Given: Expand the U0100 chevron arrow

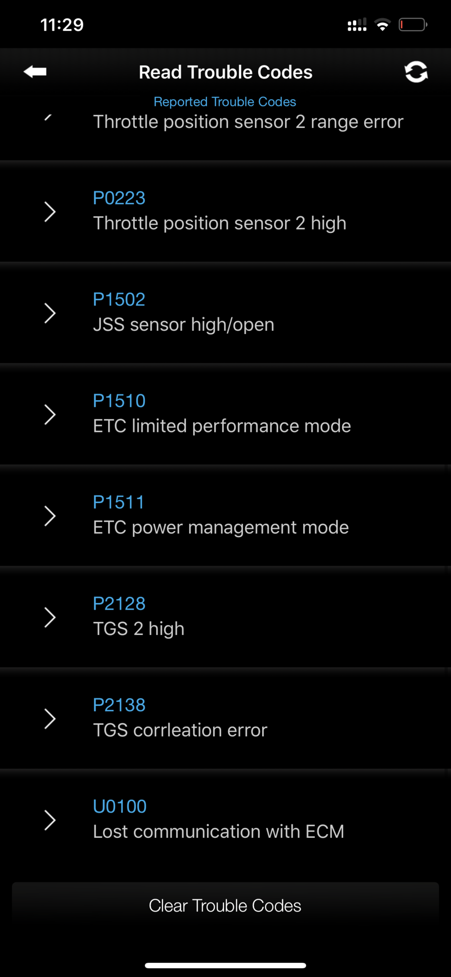Looking at the screenshot, I should pyautogui.click(x=50, y=820).
